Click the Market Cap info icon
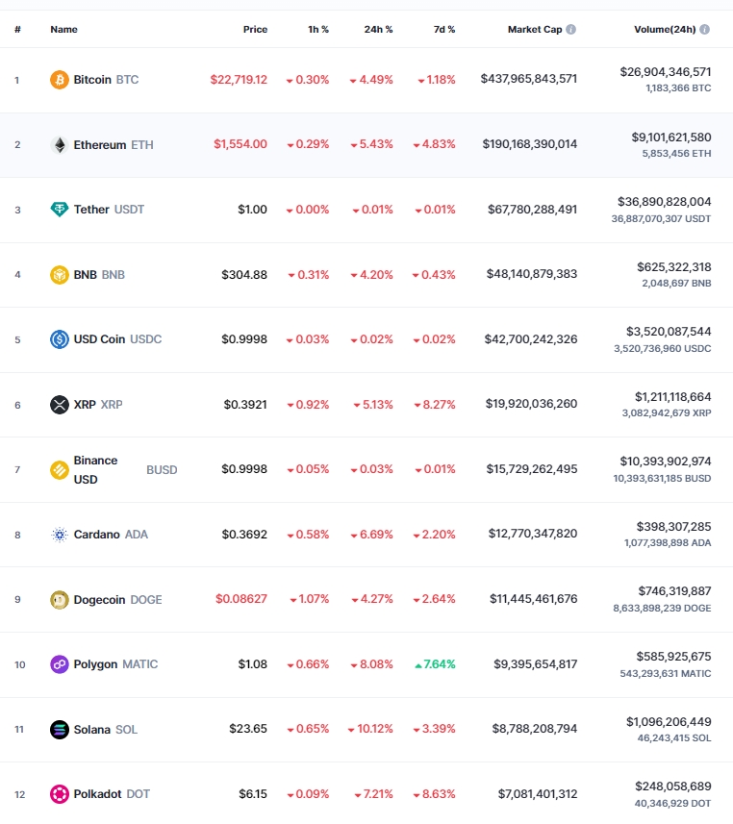The image size is (733, 824). pyautogui.click(x=570, y=30)
